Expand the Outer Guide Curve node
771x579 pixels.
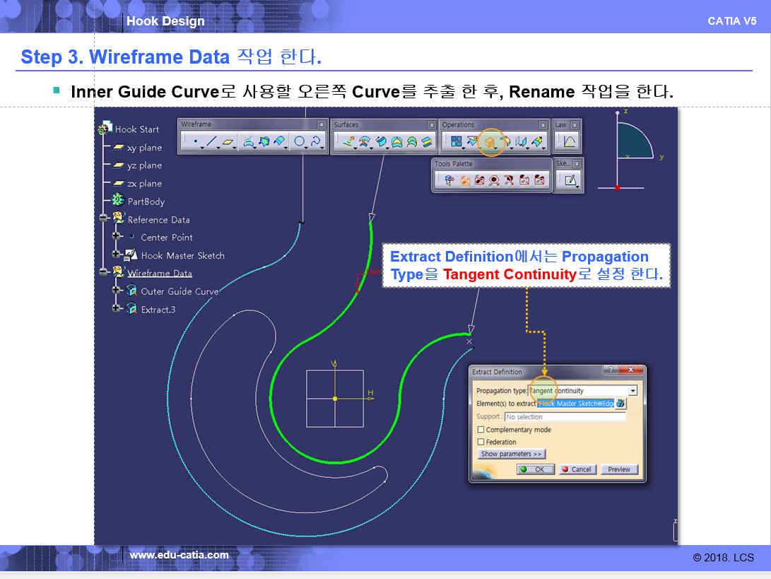tap(116, 291)
